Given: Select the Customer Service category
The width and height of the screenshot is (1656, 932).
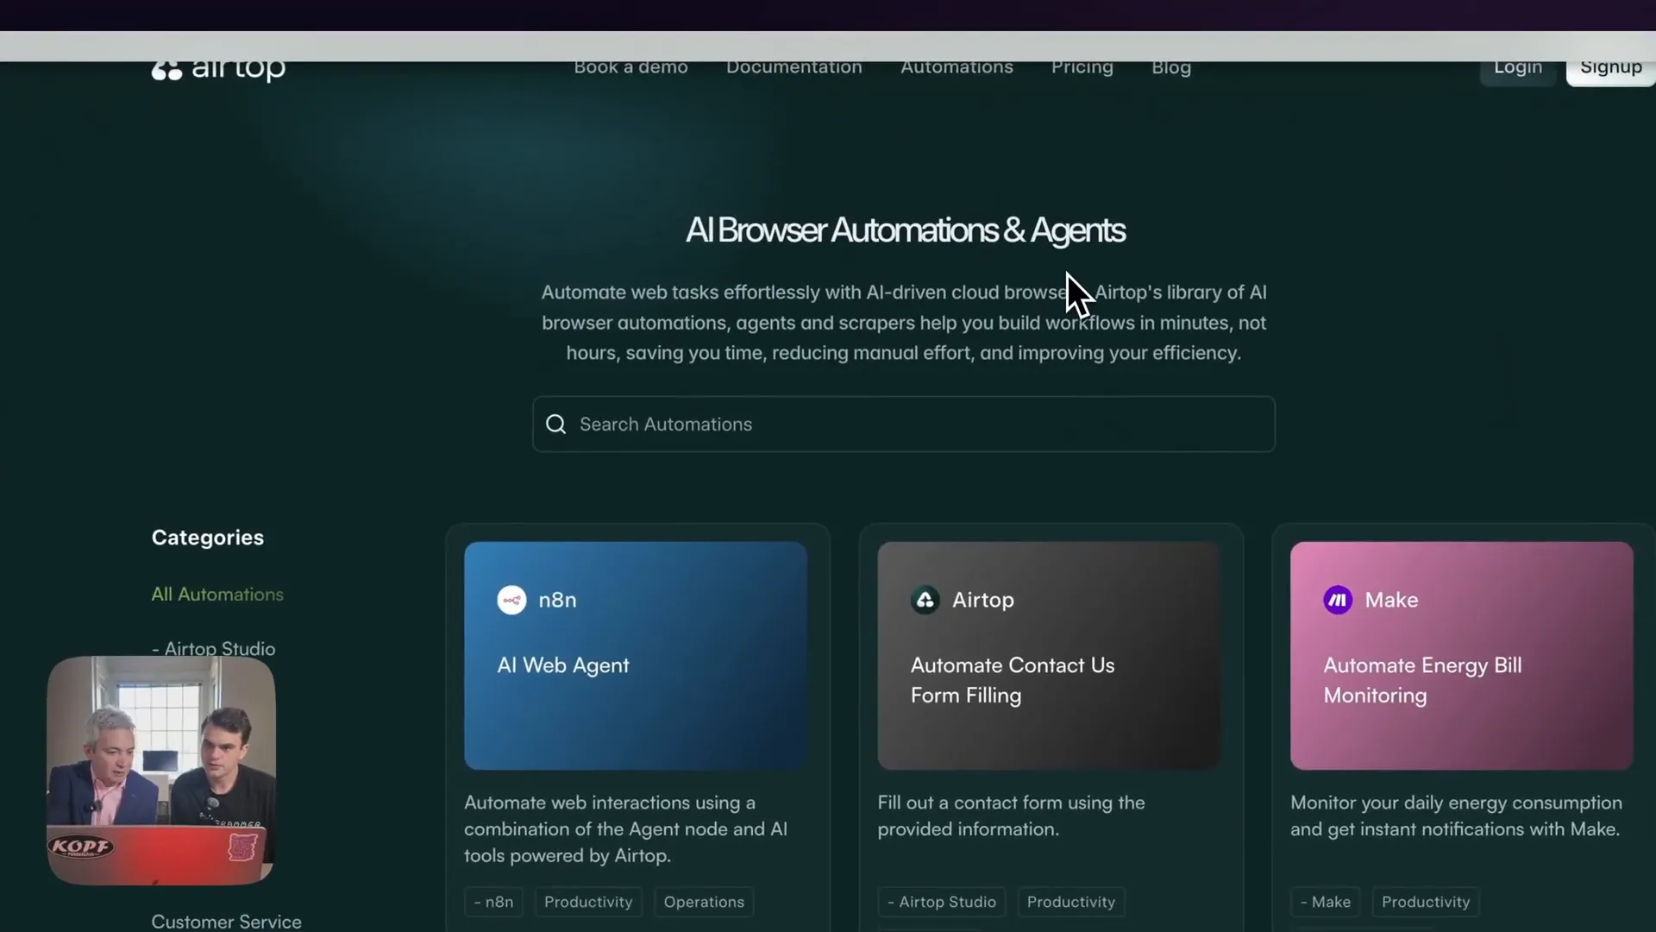Looking at the screenshot, I should (226, 922).
